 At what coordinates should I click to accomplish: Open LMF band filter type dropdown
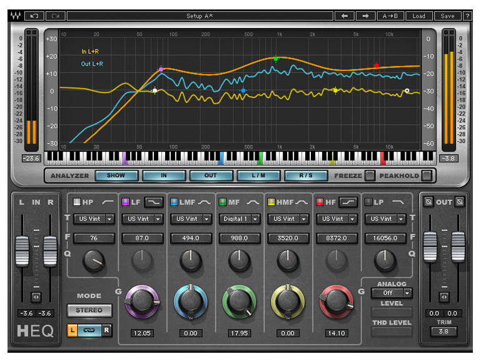click(191, 219)
